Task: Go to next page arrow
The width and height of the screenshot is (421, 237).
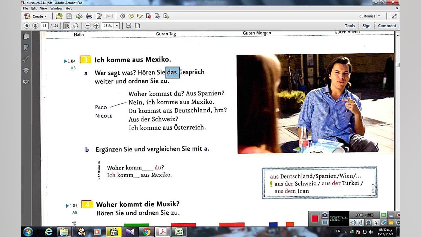Action: click(35, 26)
